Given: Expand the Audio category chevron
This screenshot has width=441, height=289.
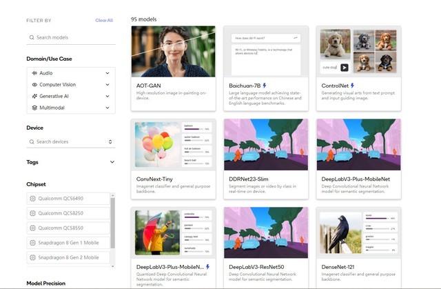Looking at the screenshot, I should [107, 73].
